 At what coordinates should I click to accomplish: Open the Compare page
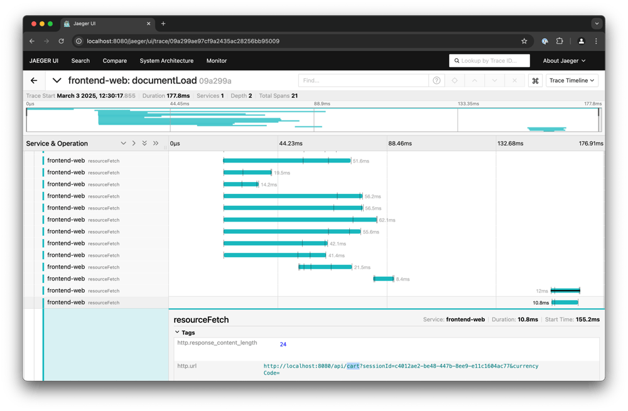114,61
